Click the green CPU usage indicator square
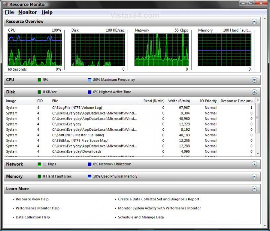The image size is (270, 231). pos(40,80)
